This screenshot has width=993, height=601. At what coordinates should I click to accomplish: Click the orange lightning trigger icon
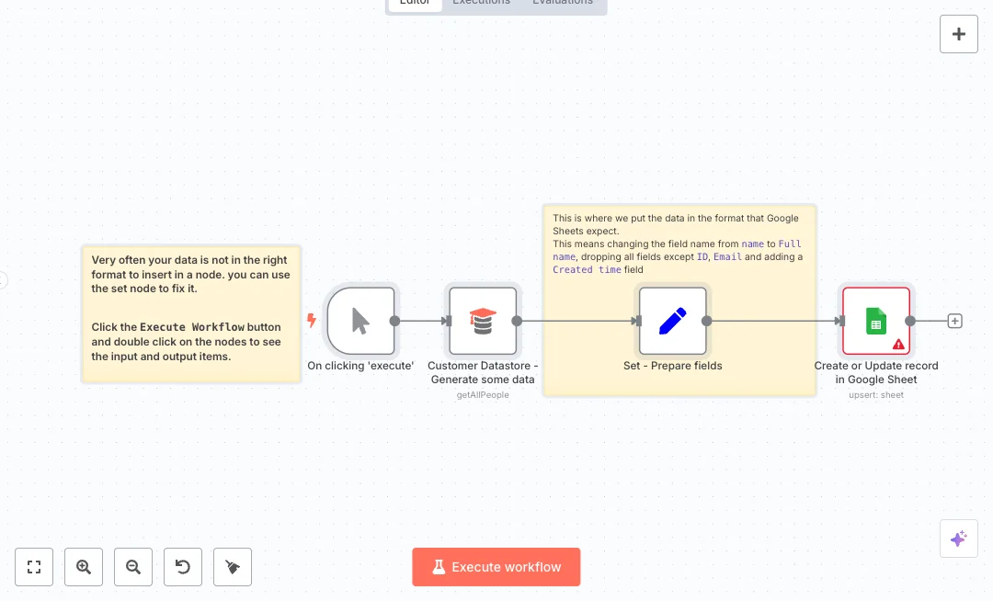coord(312,321)
